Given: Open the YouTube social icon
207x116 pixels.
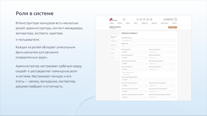Looking at the screenshot, I should 144,19.
